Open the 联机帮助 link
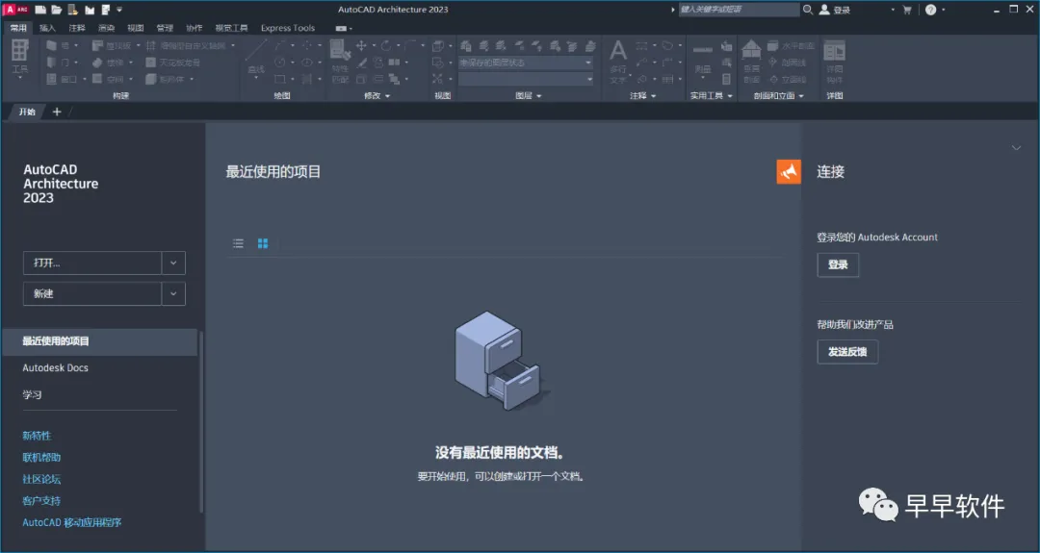This screenshot has width=1040, height=553. tap(41, 458)
